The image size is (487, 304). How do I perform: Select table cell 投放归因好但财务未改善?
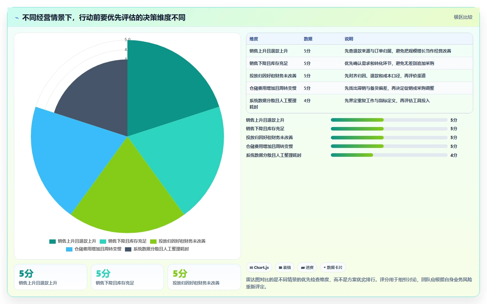tap(273, 76)
